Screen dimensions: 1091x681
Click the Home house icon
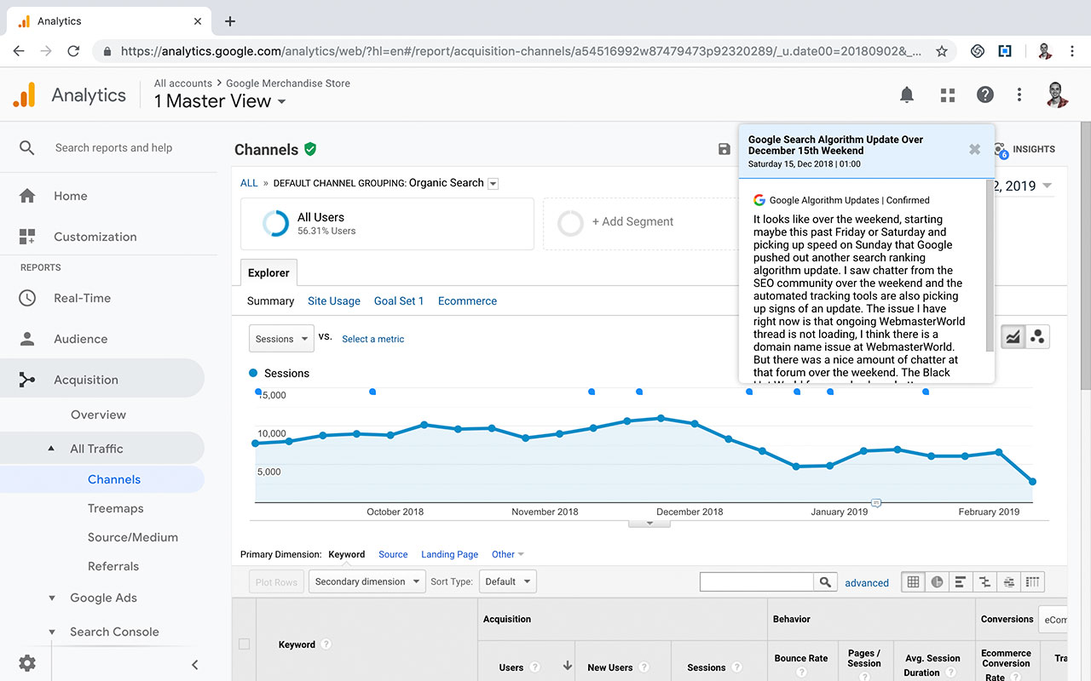coord(27,196)
